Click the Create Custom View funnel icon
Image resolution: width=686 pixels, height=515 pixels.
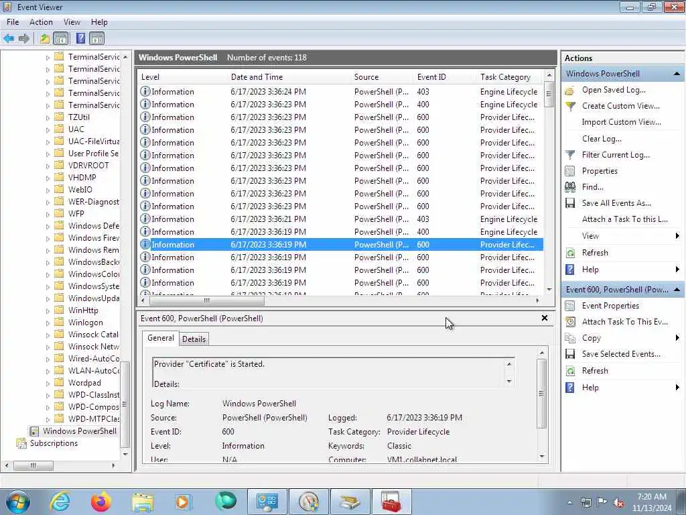point(569,106)
